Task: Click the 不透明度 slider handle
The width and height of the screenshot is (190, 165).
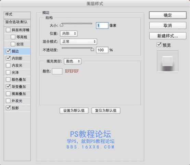Action: [92, 49]
